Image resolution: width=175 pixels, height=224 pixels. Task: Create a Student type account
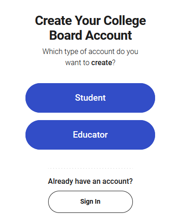[x=90, y=98]
